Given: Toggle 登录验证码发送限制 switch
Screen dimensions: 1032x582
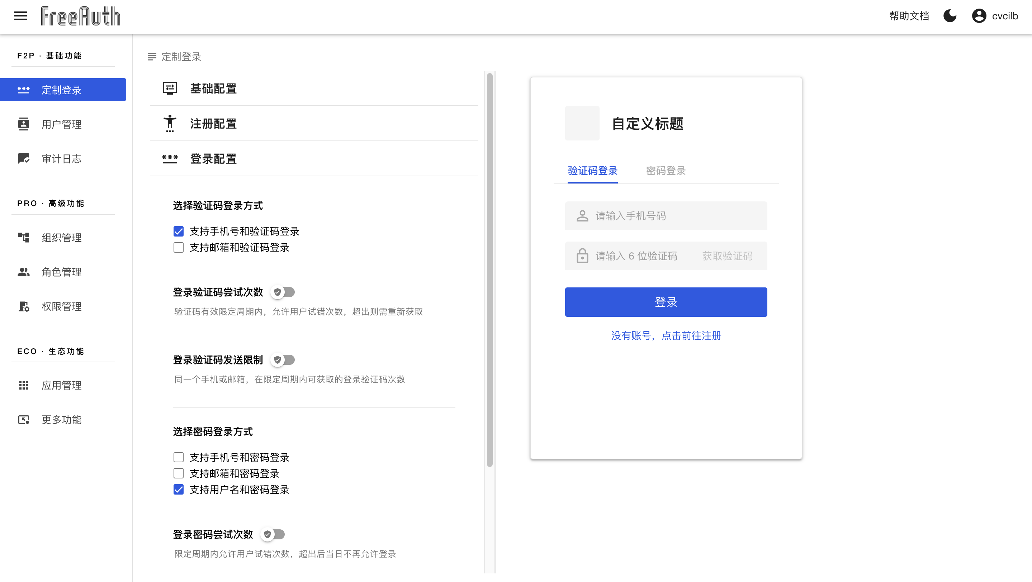Looking at the screenshot, I should 283,360.
